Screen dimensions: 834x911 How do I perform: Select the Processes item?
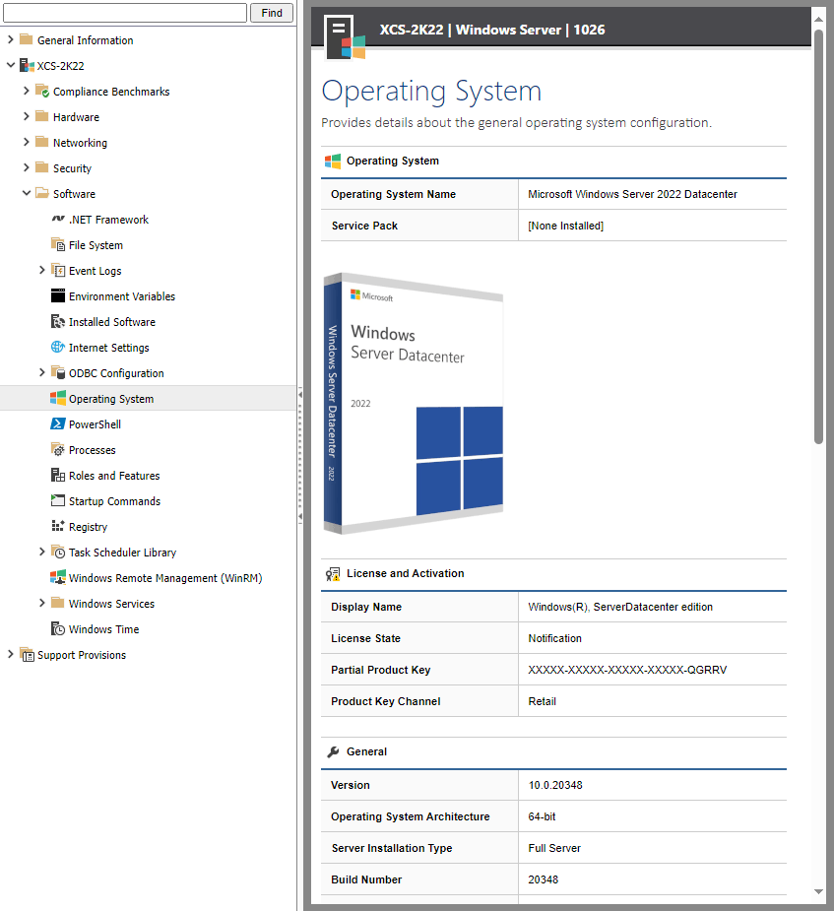click(x=92, y=450)
